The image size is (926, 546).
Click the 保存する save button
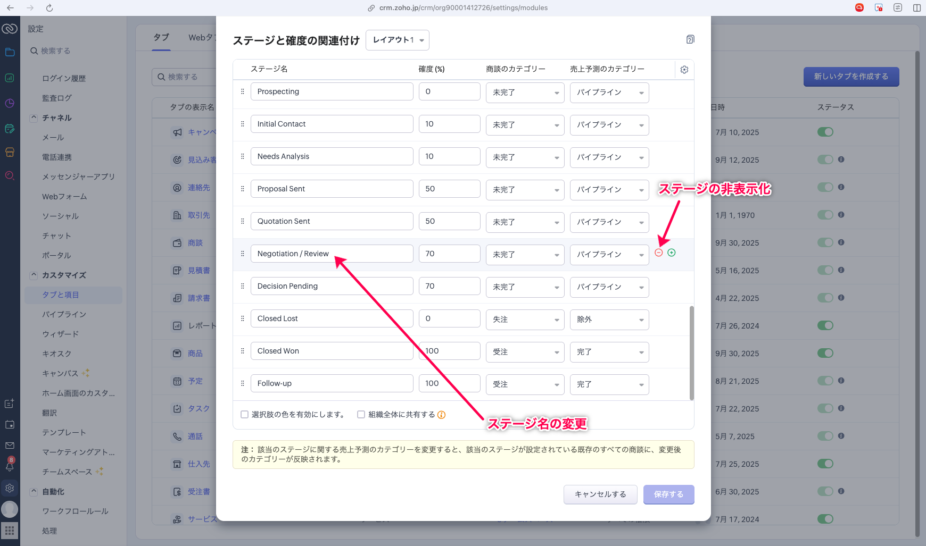[x=668, y=494]
